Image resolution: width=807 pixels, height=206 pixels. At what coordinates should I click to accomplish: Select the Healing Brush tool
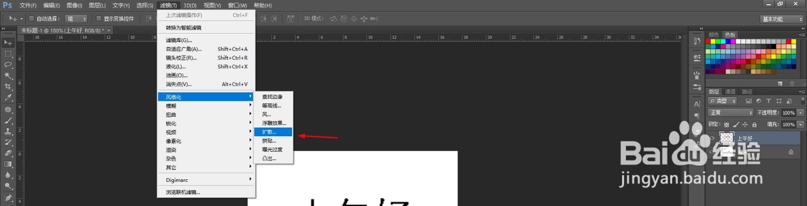(x=8, y=110)
